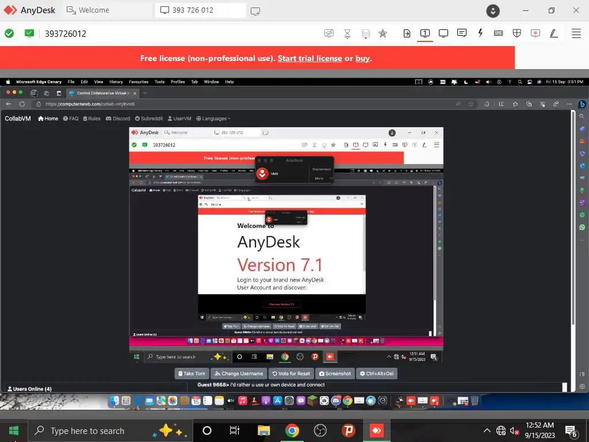Open a new session tab in AnyDesk
Viewport: 589px width, 442px height.
255,12
